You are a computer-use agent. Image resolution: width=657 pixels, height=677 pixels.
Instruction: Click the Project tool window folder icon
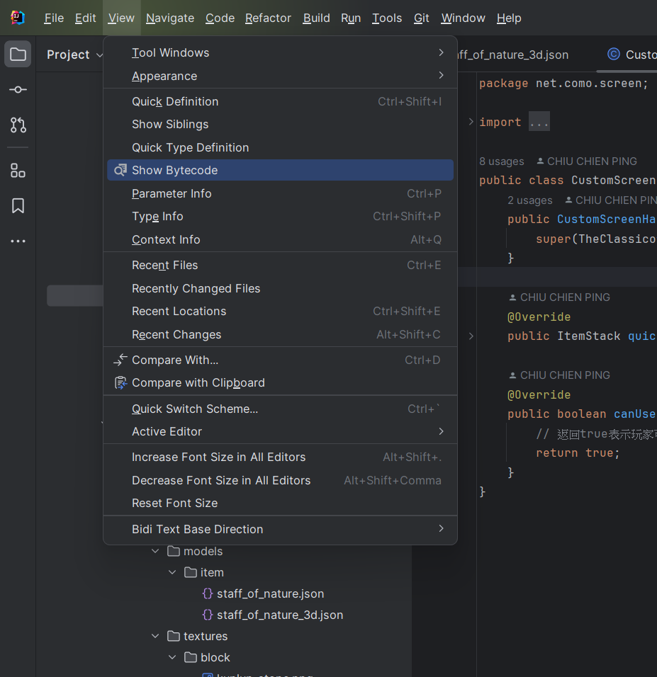18,55
